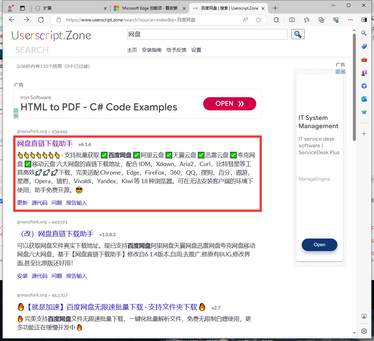Enable split screen from the toolbar icon

click(292, 20)
